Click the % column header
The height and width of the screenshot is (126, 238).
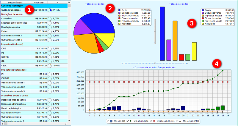pos(57,2)
